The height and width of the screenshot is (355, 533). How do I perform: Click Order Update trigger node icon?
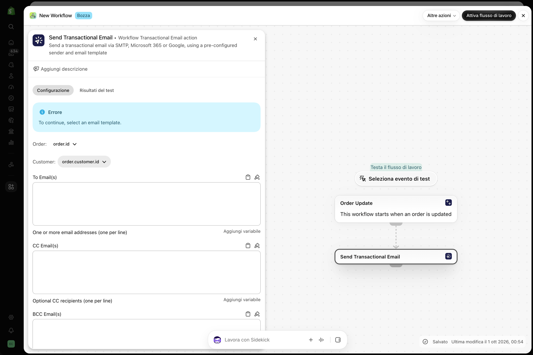[x=448, y=202]
